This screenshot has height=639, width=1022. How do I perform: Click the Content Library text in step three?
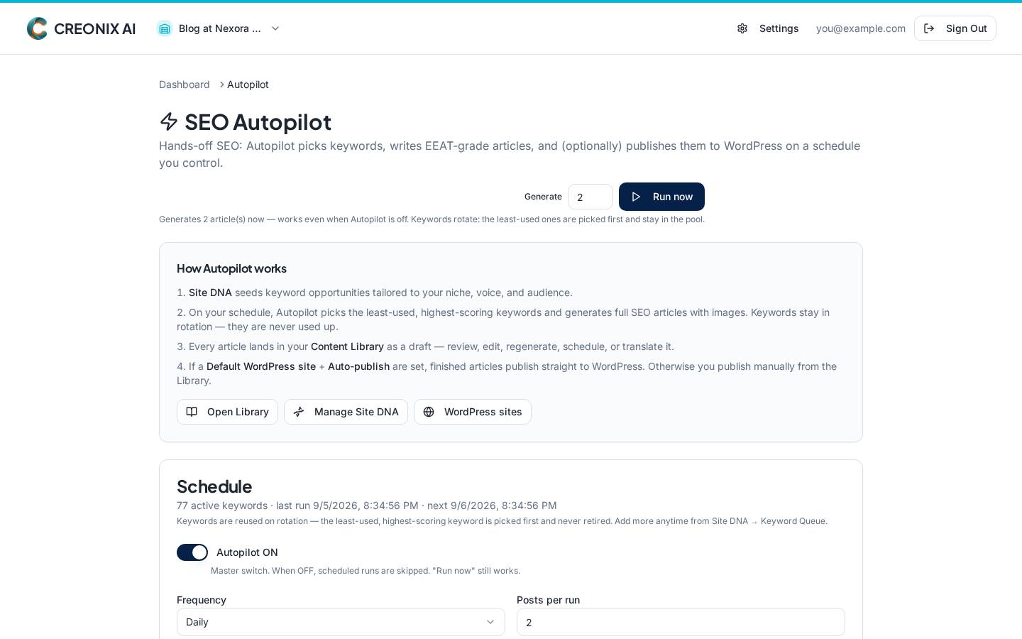click(x=347, y=346)
